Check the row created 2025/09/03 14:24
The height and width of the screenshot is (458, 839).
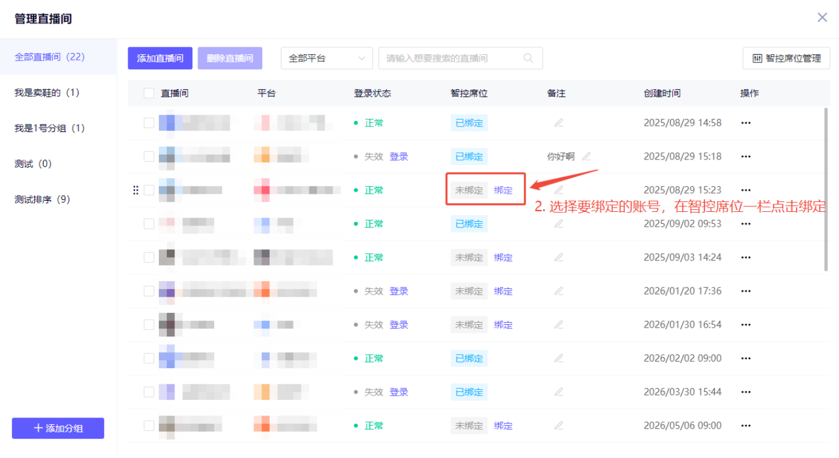coord(149,257)
